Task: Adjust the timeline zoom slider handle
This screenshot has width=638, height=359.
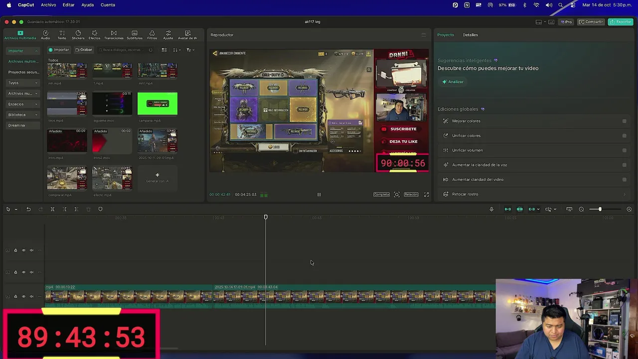Action: click(x=600, y=209)
